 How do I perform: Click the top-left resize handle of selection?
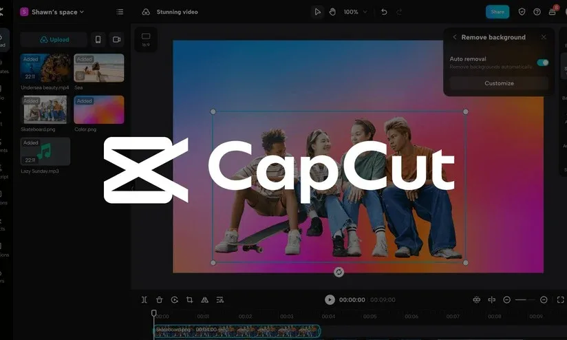click(213, 111)
